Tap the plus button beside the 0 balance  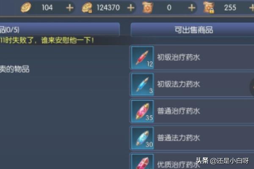point(192,8)
